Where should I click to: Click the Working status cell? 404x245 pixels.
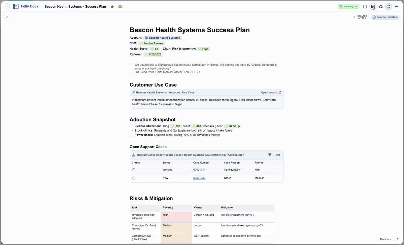pos(167,170)
